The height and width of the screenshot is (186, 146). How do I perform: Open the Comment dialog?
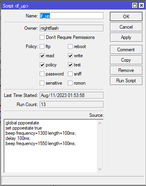click(x=126, y=50)
